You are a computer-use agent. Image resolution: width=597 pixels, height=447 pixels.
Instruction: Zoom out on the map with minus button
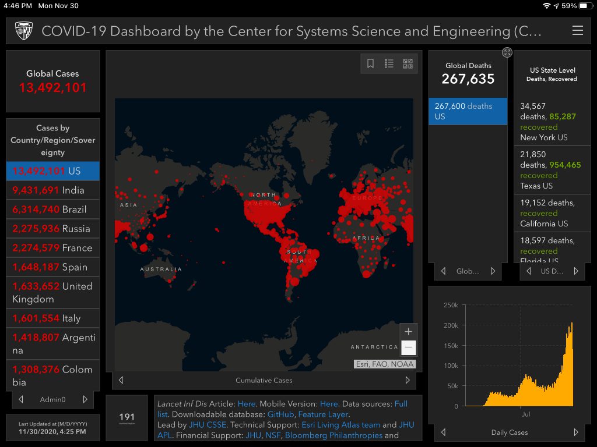(409, 348)
